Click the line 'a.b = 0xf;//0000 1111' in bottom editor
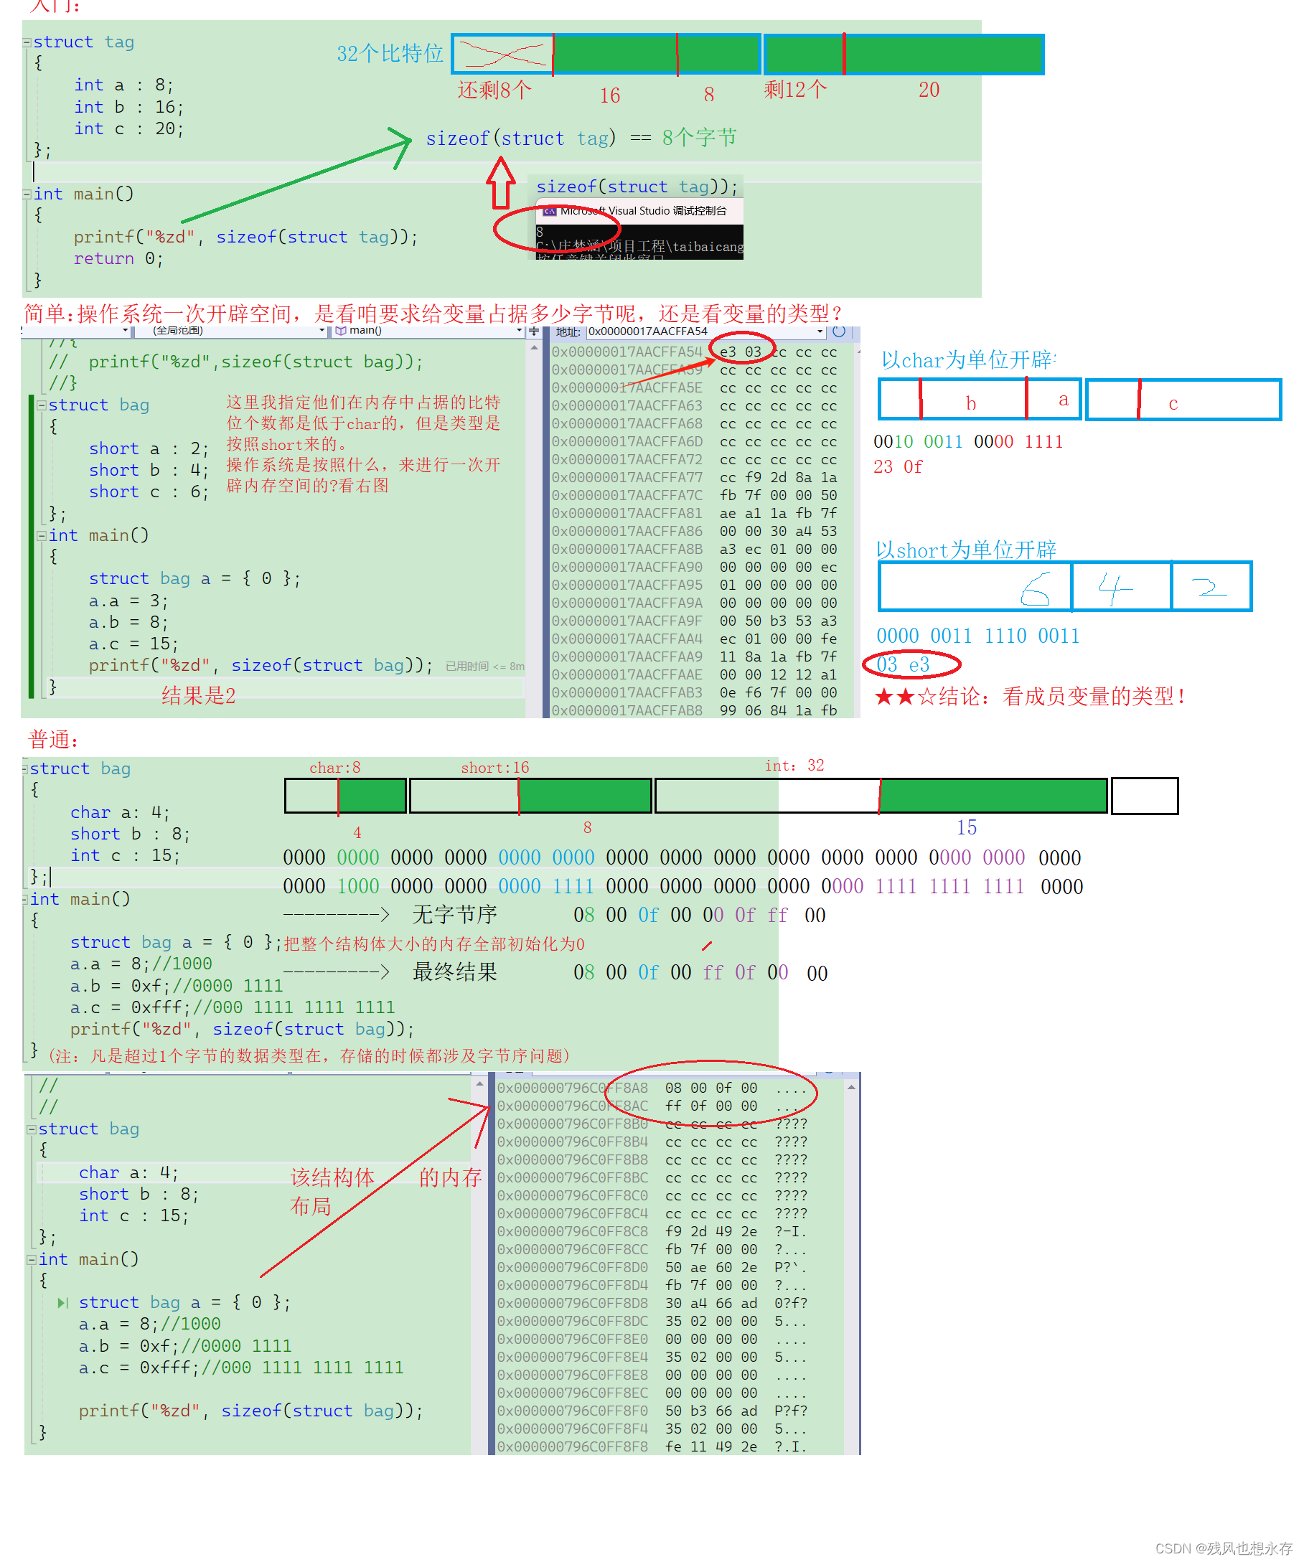Screen dimensions: 1304x1562 [x=185, y=1347]
